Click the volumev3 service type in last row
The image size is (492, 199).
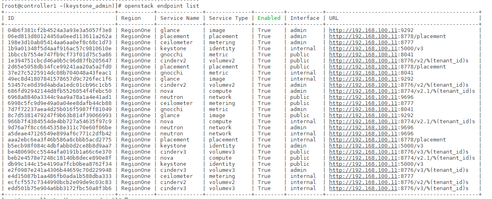coord(222,188)
